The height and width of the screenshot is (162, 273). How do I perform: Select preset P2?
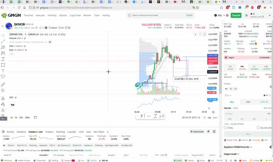(x=231, y=89)
